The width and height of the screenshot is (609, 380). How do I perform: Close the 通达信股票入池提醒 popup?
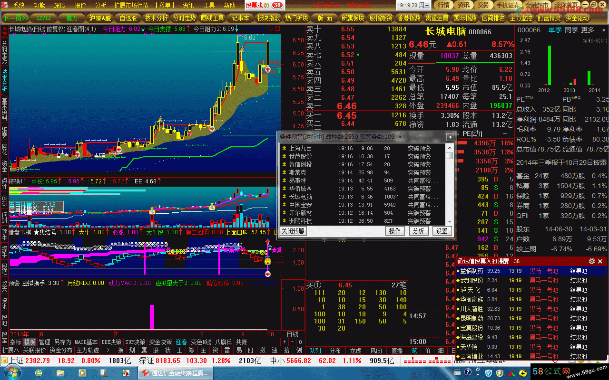tap(600, 261)
